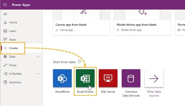
Task: Select the Excel Online tile
Action: point(85,78)
